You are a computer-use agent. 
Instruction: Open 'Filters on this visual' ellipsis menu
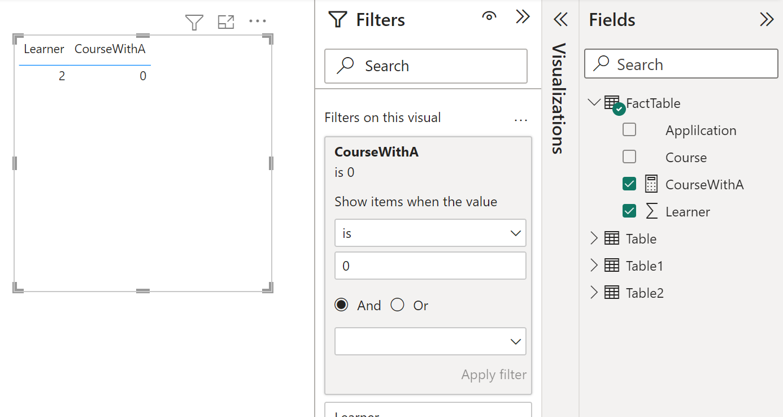(521, 120)
